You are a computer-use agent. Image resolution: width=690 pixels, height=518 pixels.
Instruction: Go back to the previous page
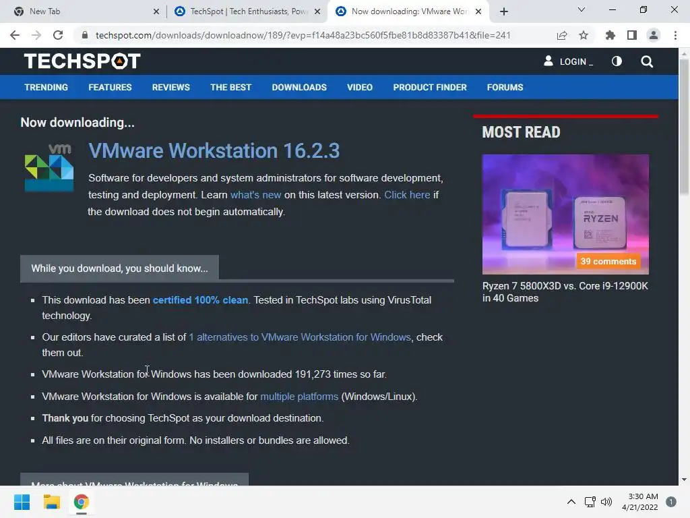(x=15, y=35)
